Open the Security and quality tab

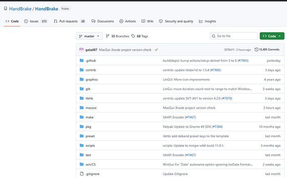pyautogui.click(x=176, y=21)
